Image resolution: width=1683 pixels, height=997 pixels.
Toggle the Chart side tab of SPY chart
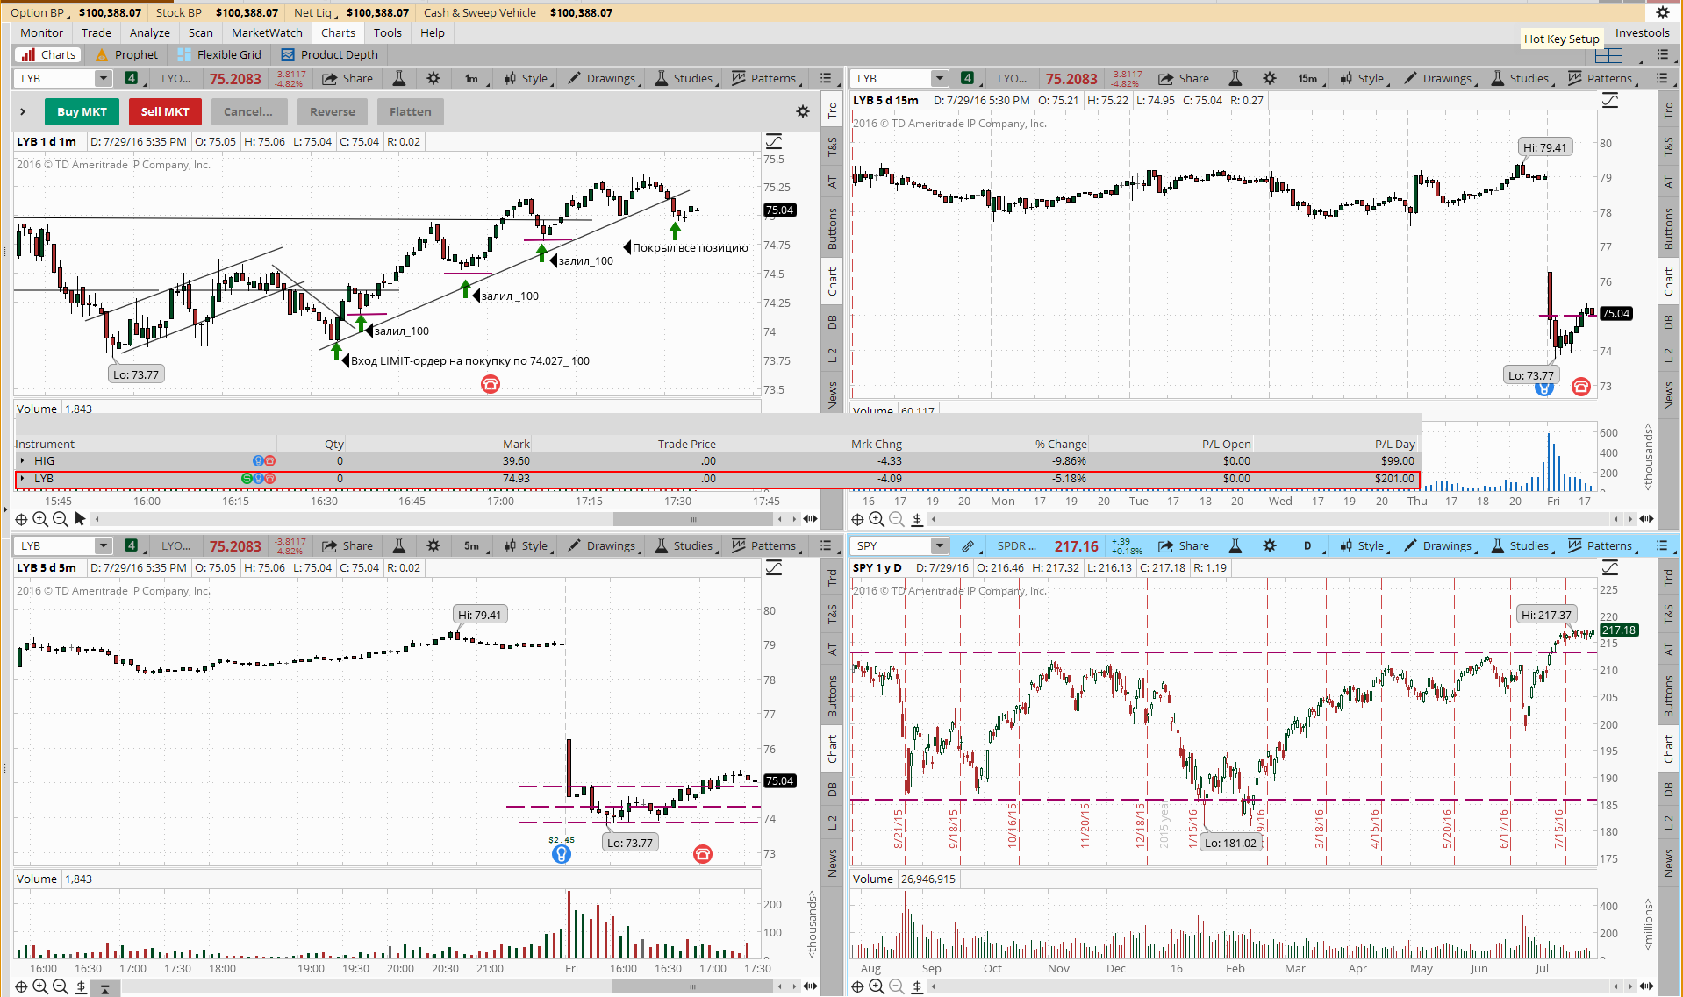tap(1668, 748)
